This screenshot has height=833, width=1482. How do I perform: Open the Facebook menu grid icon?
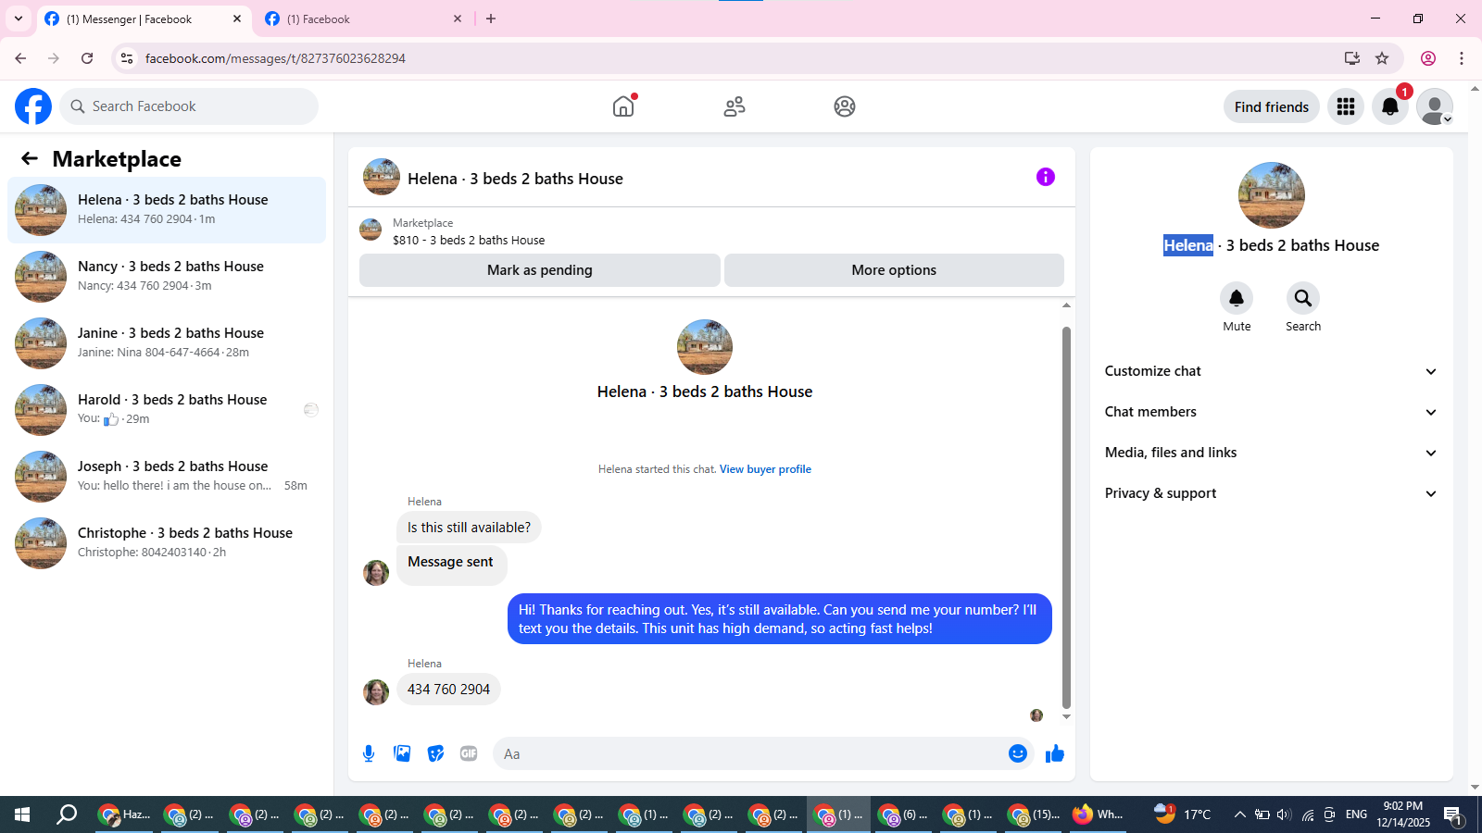click(x=1346, y=106)
